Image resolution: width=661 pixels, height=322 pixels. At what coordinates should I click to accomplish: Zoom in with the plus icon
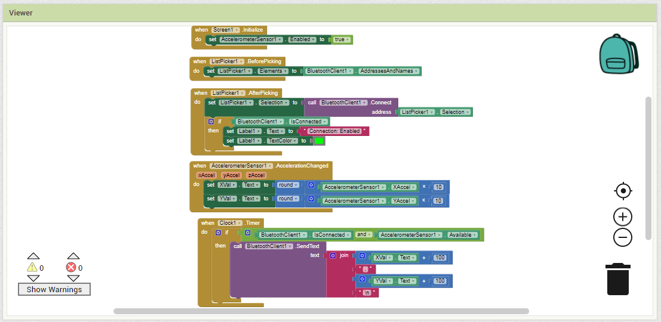click(623, 217)
